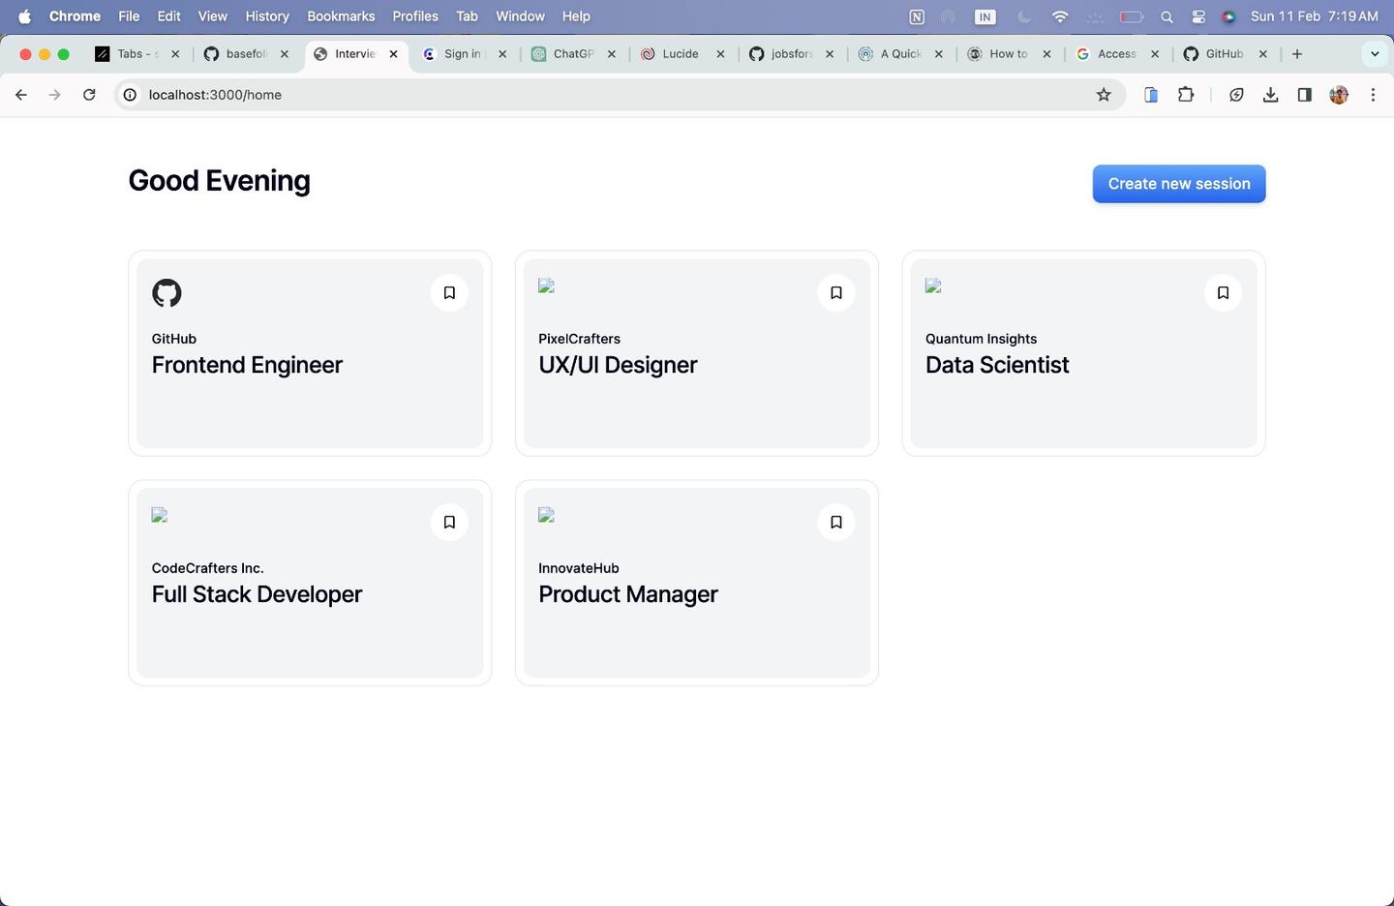Click the Notion icon in the menu bar

tap(917, 16)
